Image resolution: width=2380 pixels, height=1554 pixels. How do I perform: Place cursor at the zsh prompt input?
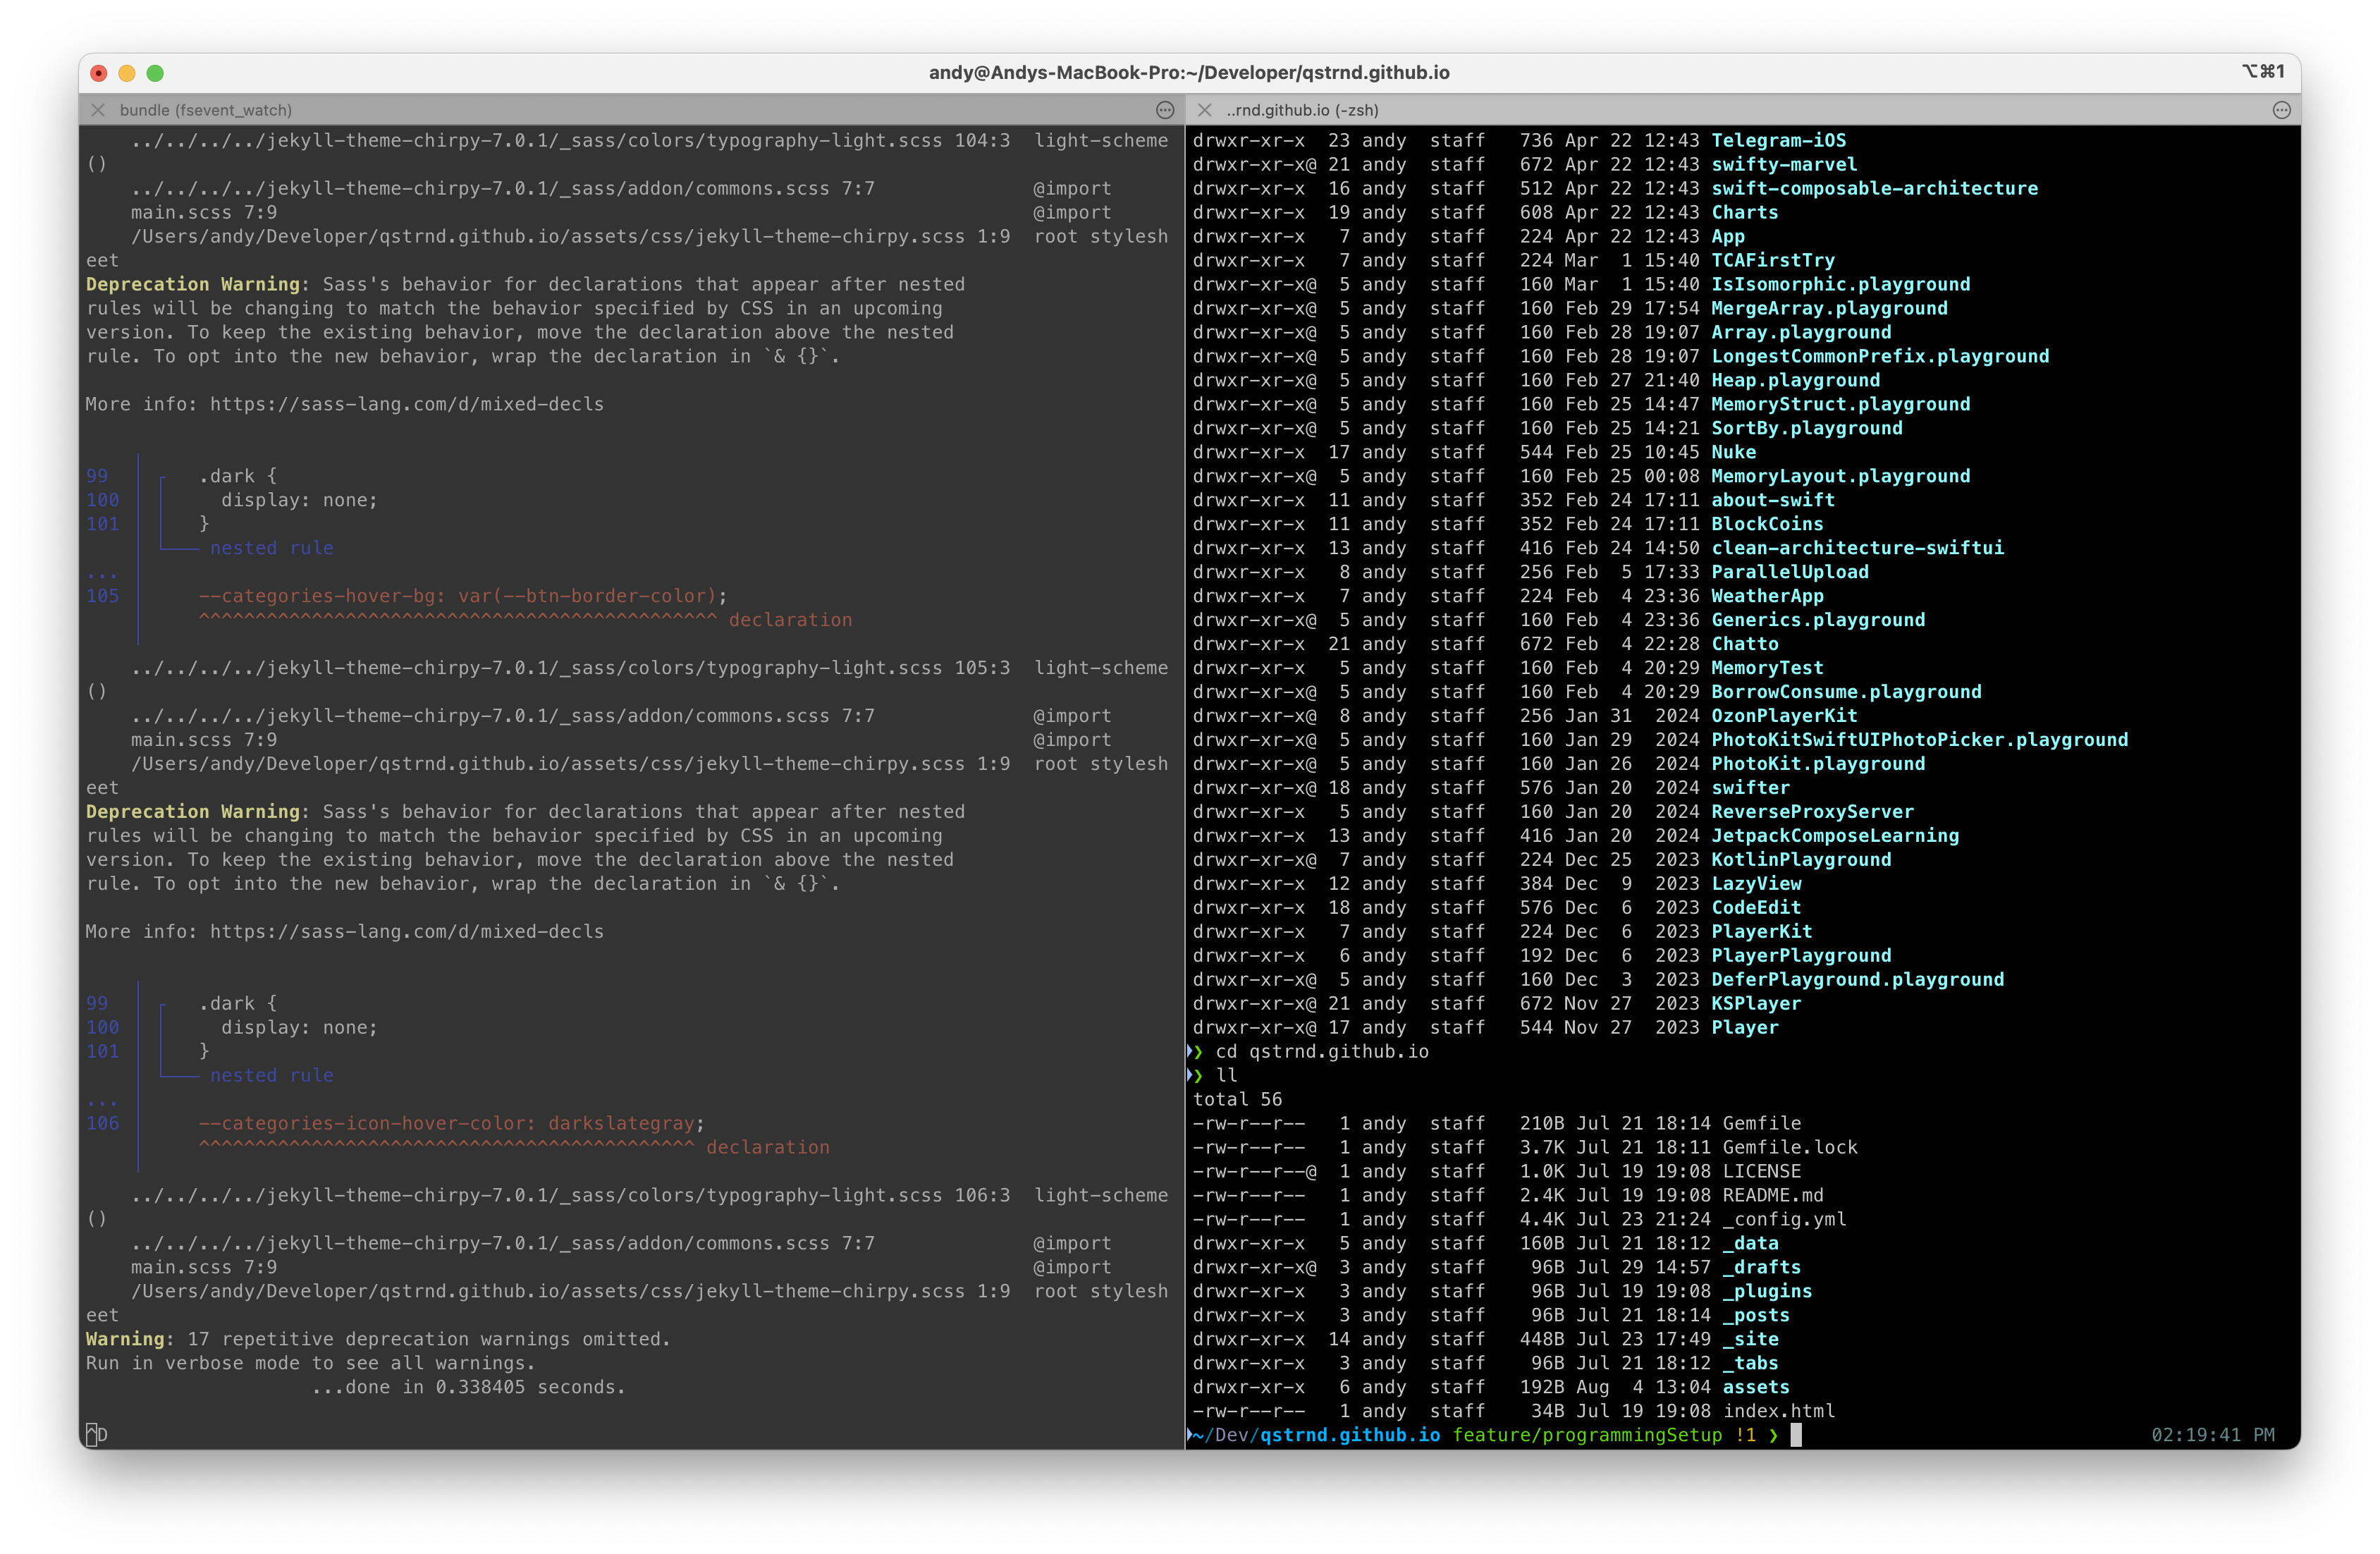tap(1796, 1435)
